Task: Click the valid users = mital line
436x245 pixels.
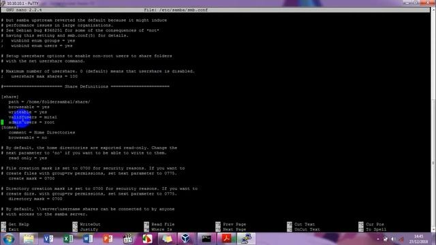Action: pos(33,117)
